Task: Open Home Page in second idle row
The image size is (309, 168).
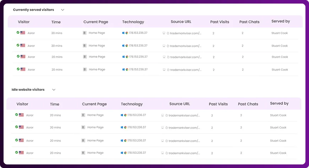Action: [95, 127]
